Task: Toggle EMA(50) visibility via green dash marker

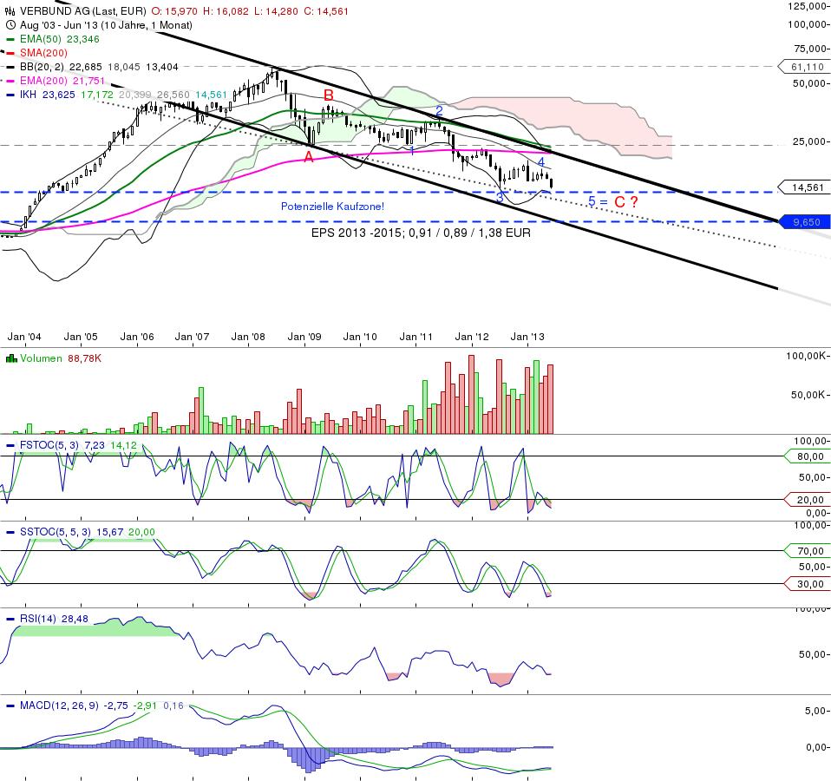Action: [x=9, y=40]
